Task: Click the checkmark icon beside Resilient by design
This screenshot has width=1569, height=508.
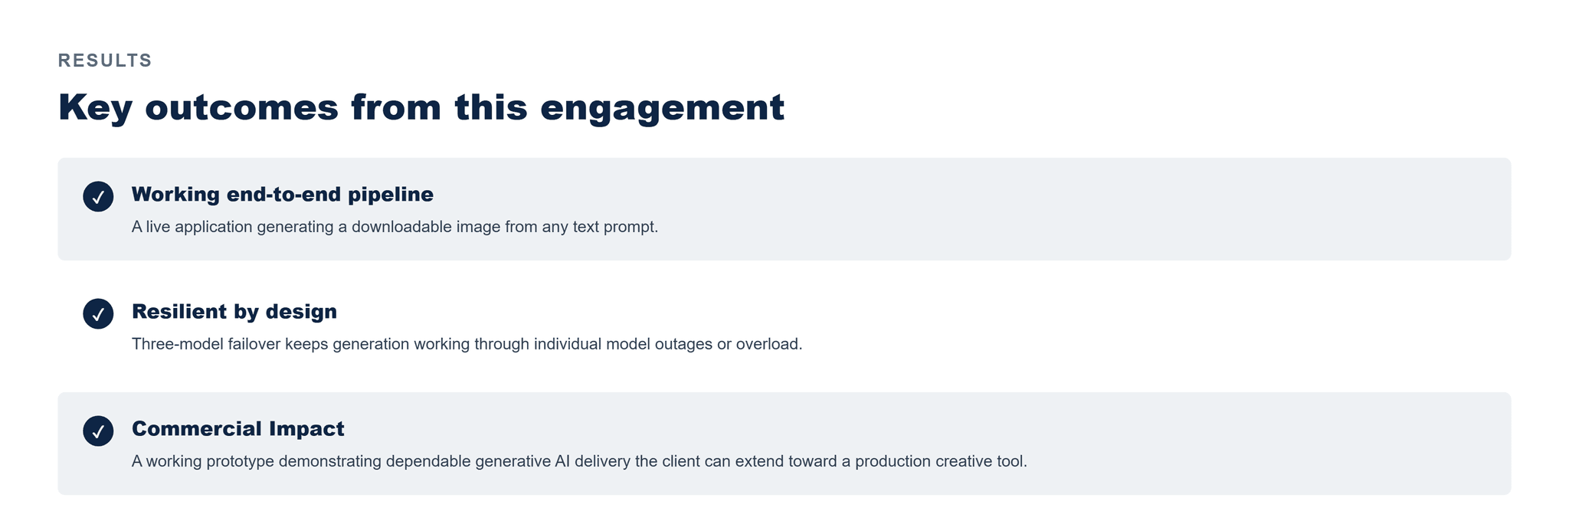Action: [98, 314]
